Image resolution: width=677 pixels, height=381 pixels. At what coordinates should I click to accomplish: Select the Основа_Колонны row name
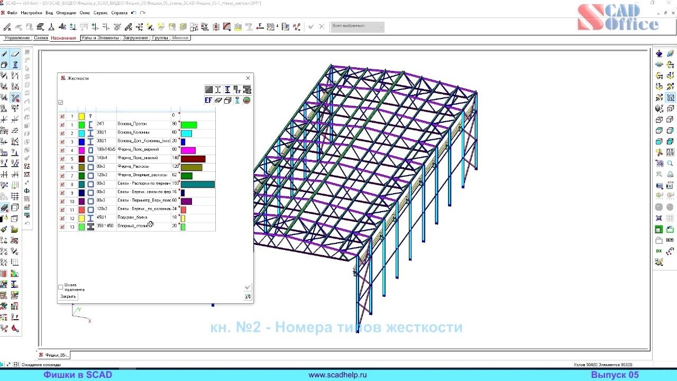pos(133,133)
